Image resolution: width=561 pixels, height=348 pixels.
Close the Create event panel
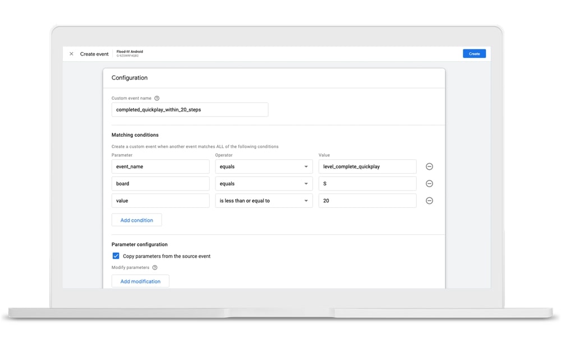pyautogui.click(x=71, y=54)
